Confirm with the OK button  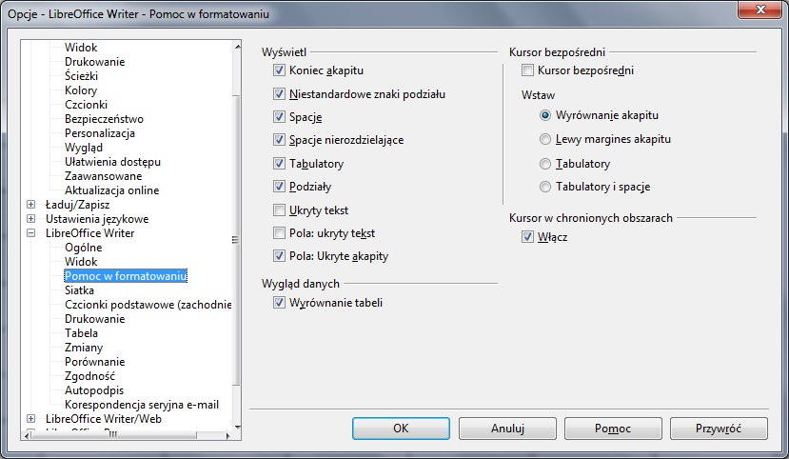coord(401,429)
